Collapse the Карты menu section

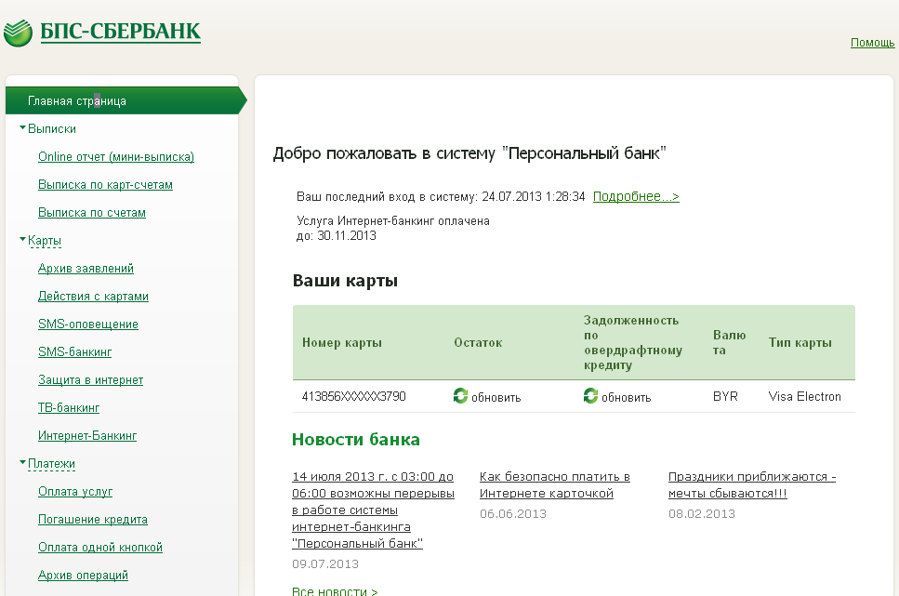[x=23, y=240]
